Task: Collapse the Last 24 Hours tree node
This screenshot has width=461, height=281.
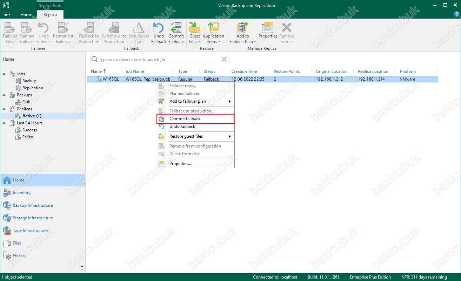Action: pos(4,123)
